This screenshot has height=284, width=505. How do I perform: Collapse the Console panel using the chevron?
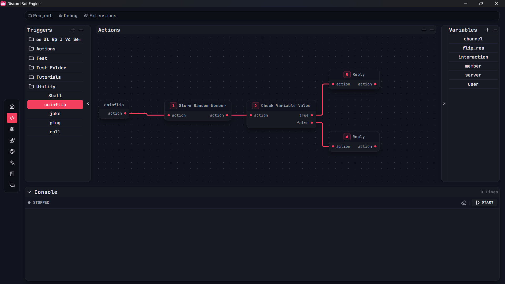pos(29,192)
